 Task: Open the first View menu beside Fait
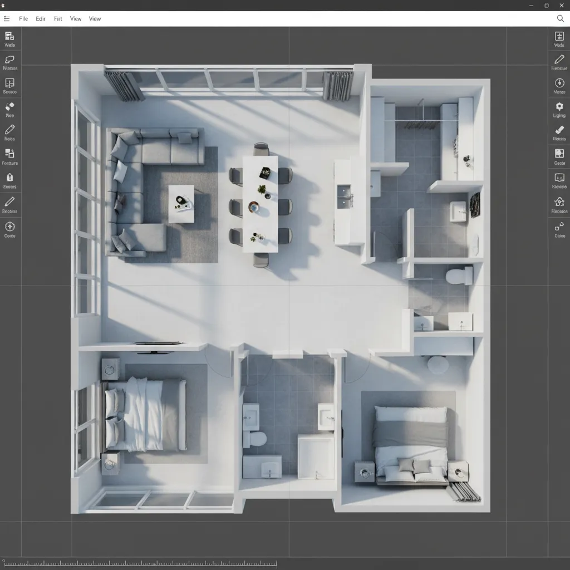coord(76,18)
